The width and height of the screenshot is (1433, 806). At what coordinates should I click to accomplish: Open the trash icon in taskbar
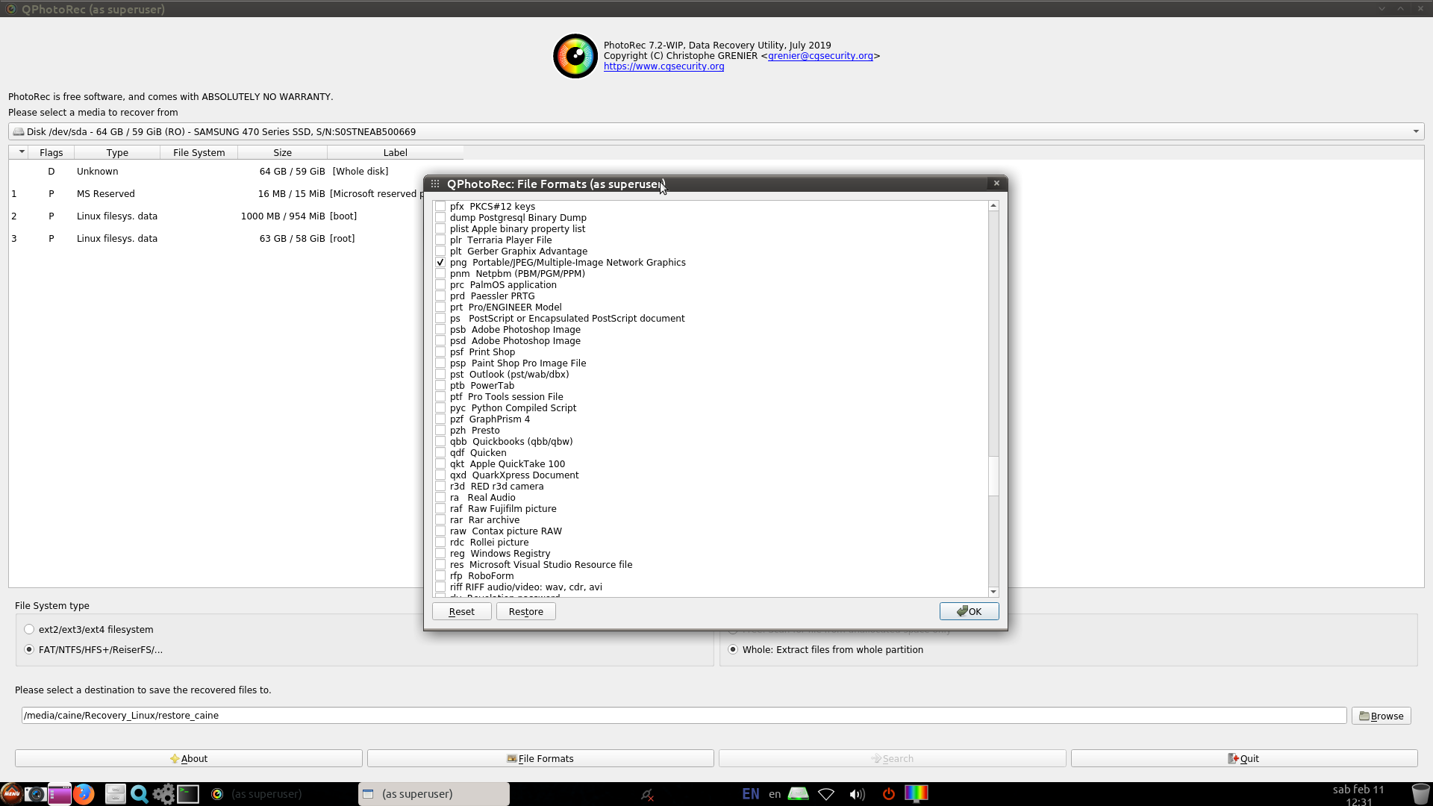[x=1420, y=793]
